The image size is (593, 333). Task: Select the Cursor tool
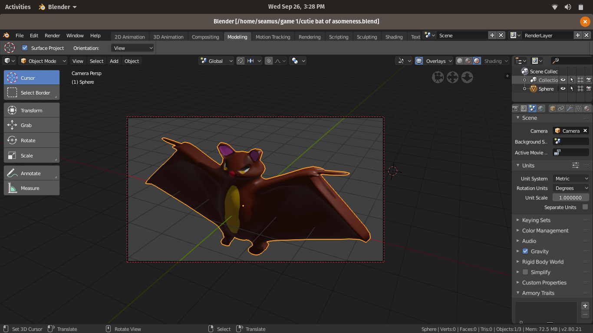[x=32, y=78]
